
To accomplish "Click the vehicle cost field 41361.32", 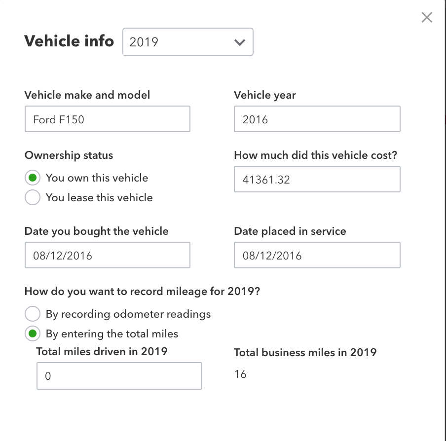I will 317,179.
